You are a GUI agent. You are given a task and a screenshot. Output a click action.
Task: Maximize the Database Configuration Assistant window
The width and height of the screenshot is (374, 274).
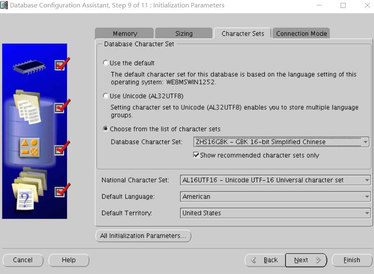pyautogui.click(x=343, y=5)
